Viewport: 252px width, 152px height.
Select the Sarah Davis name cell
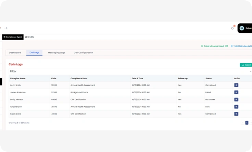pyautogui.click(x=16, y=114)
